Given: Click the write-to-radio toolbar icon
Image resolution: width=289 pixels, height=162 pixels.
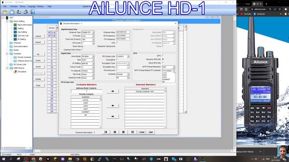Looking at the screenshot, I should (x=26, y=12).
